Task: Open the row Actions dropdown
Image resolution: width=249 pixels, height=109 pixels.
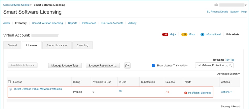Action: 227,92
